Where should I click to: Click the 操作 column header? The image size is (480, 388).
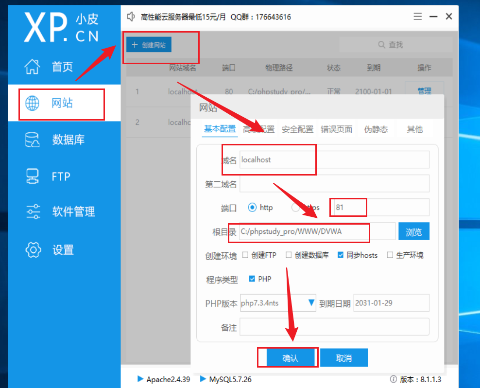click(x=424, y=68)
